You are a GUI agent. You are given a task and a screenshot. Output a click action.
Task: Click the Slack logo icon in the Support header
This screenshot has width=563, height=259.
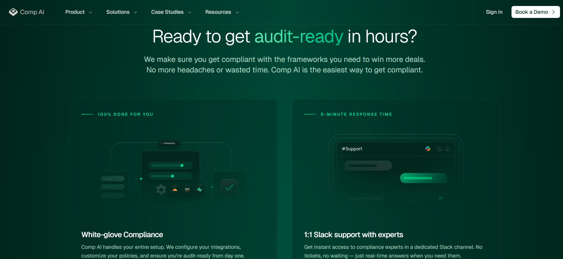point(428,149)
